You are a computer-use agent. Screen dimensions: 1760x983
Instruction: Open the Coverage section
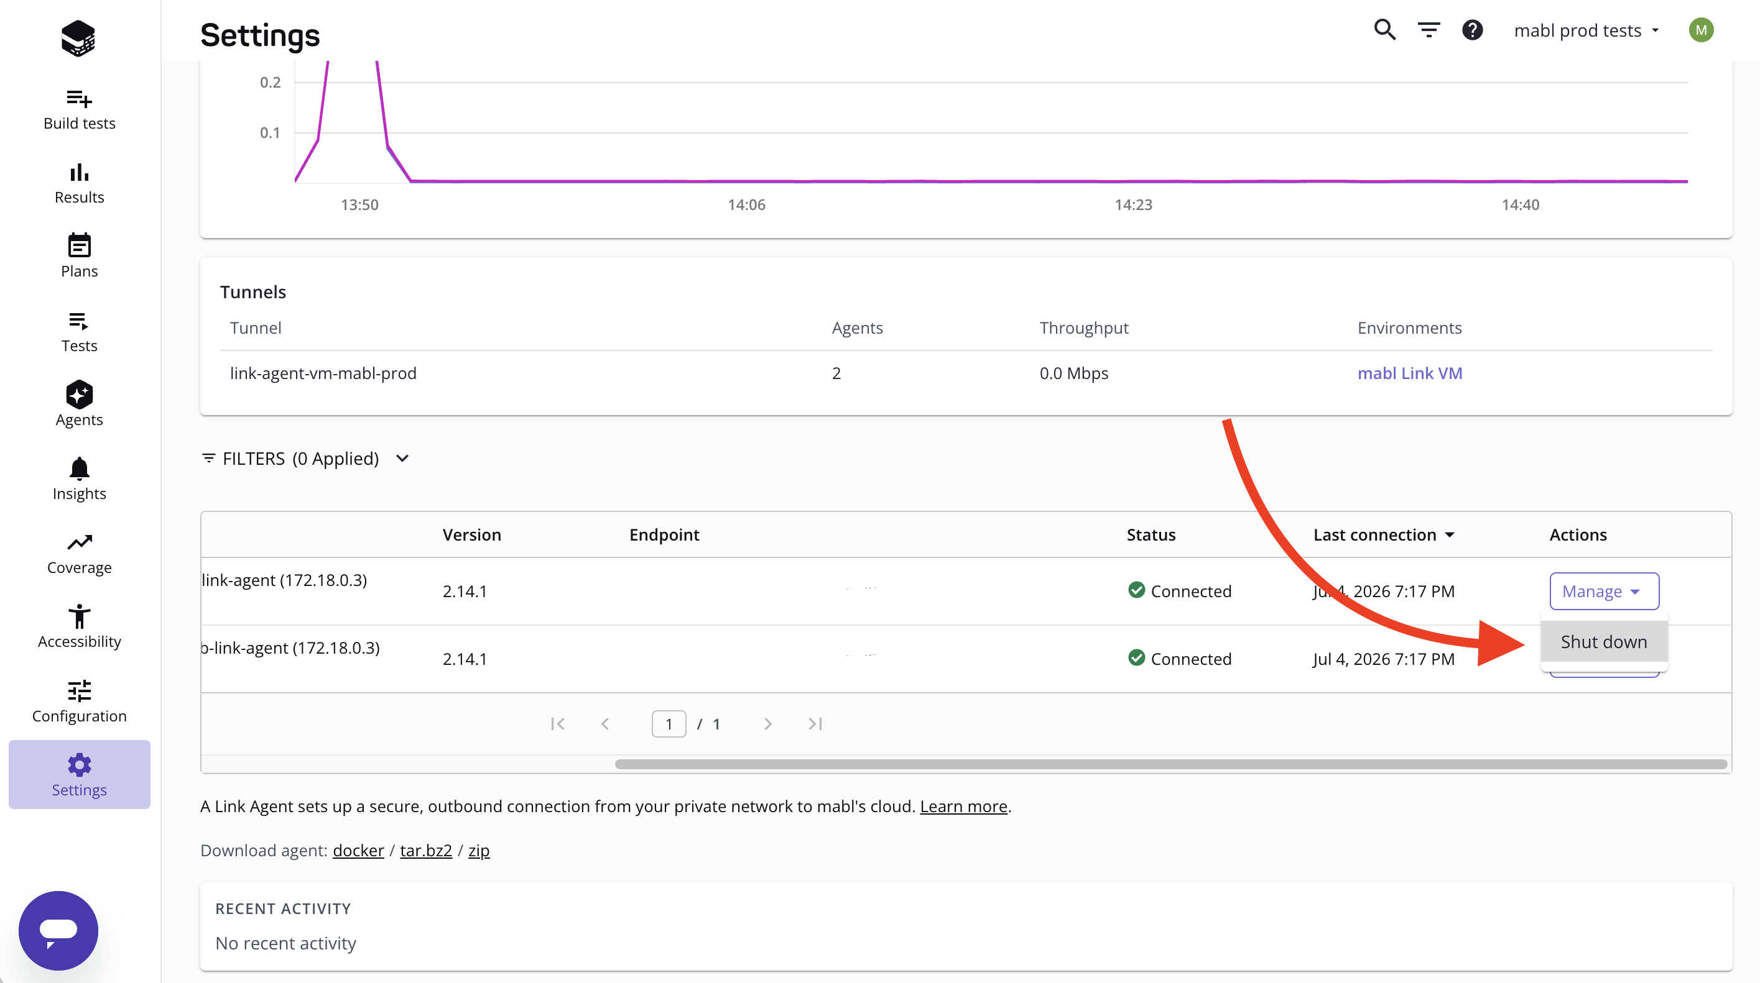(79, 554)
